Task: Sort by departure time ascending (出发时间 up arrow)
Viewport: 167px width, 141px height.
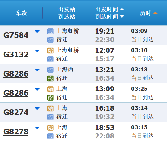Action: (122, 9)
